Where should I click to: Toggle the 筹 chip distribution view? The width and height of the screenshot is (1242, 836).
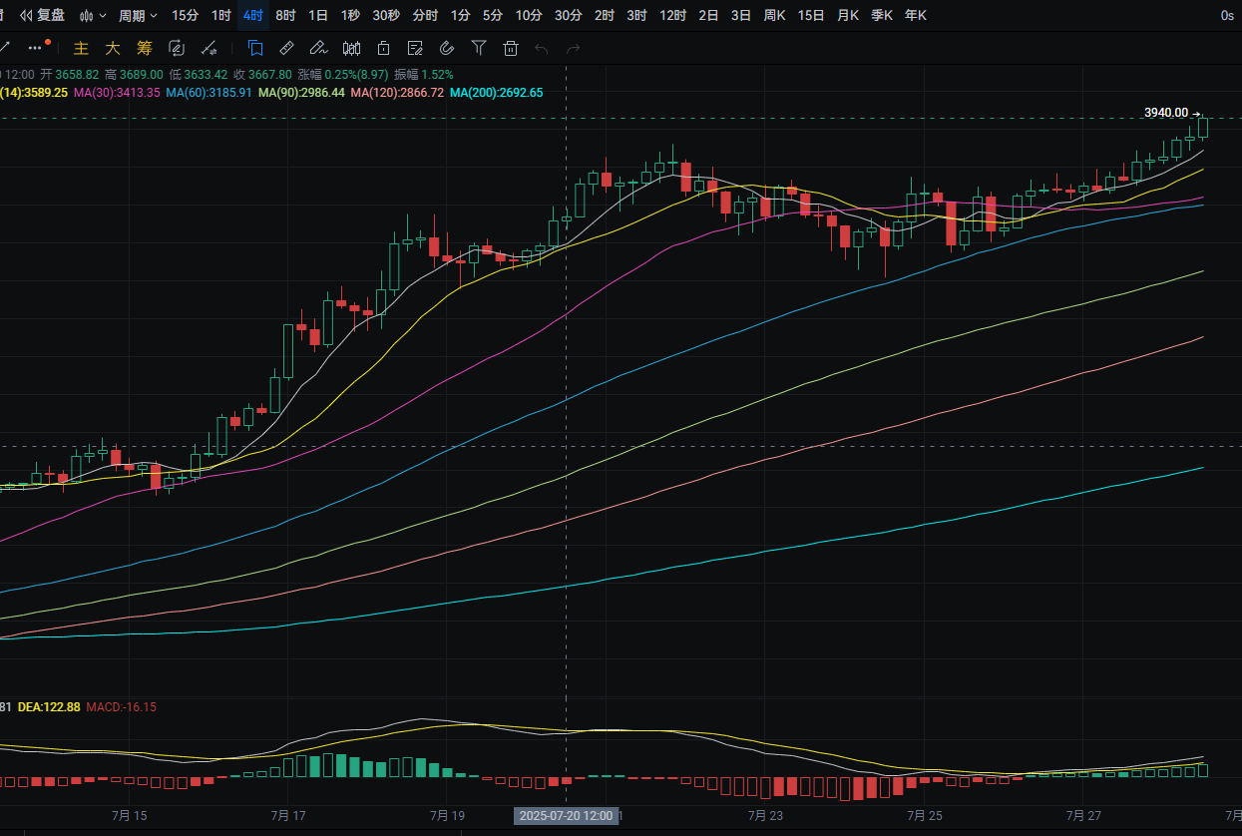tap(145, 48)
